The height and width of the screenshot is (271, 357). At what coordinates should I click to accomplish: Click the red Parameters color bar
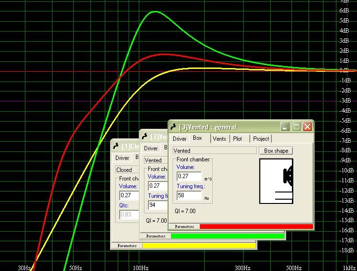click(x=257, y=226)
